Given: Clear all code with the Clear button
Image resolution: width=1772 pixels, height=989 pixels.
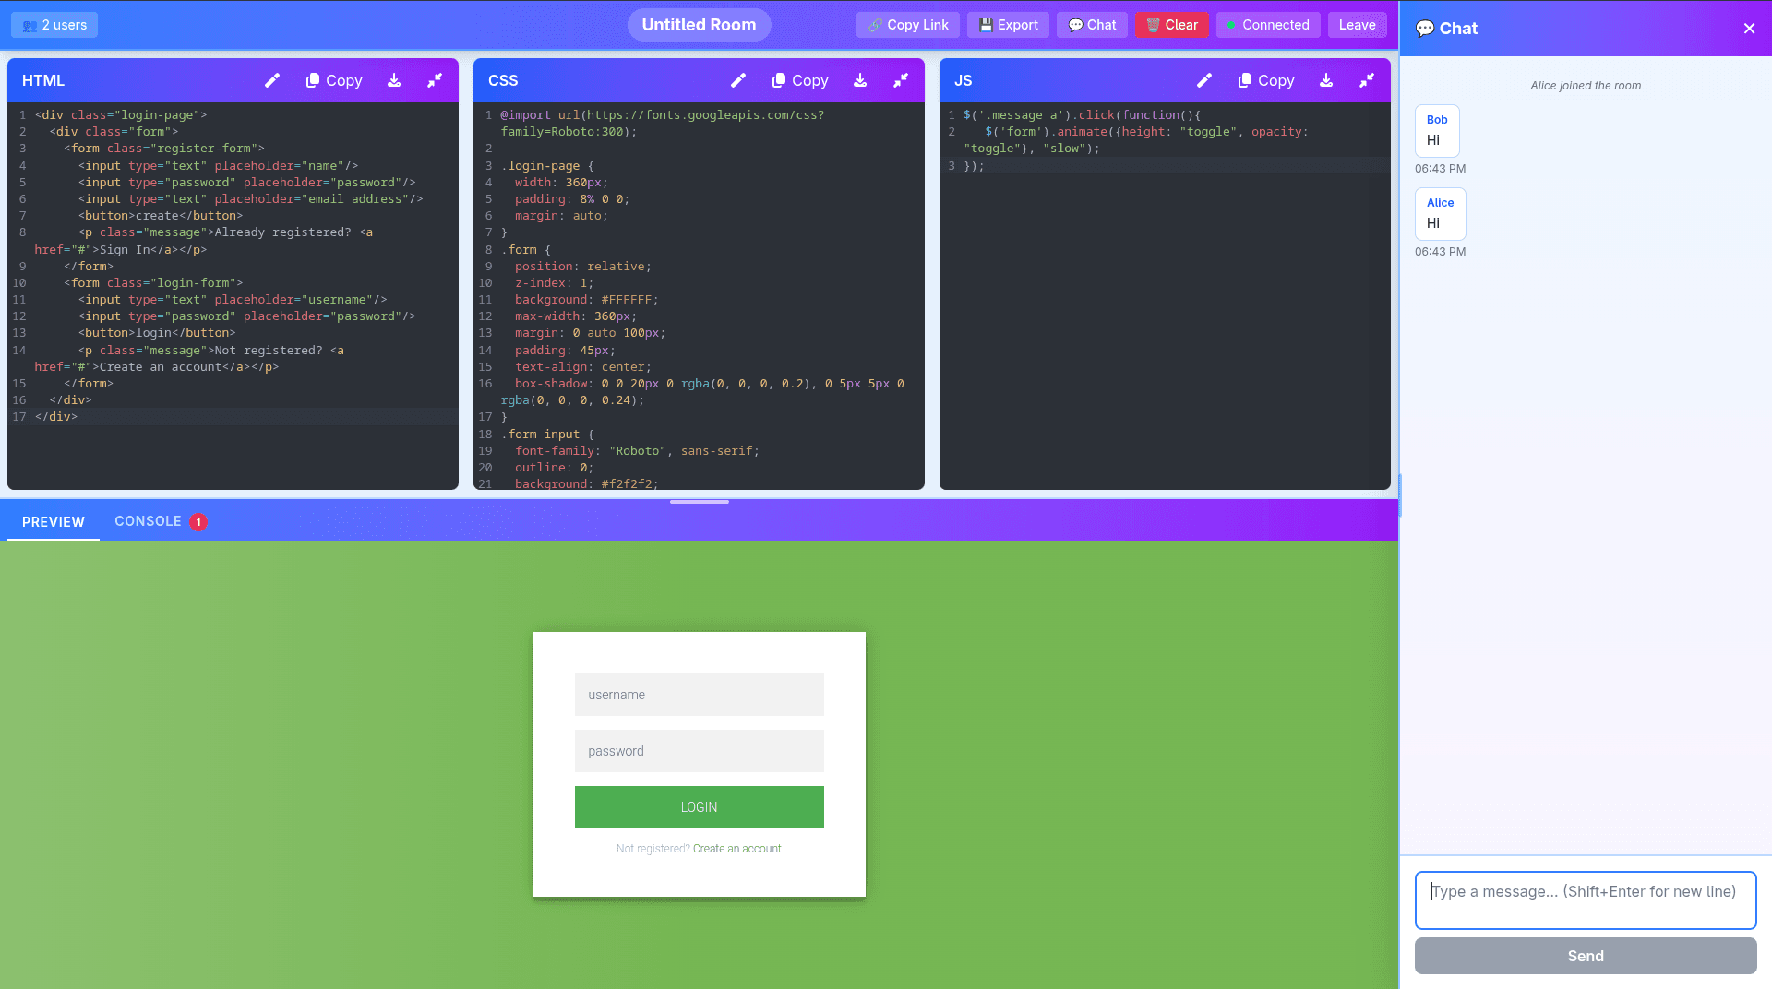Looking at the screenshot, I should (1171, 25).
